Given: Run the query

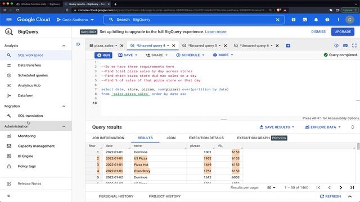Looking at the screenshot, I should pyautogui.click(x=103, y=55).
